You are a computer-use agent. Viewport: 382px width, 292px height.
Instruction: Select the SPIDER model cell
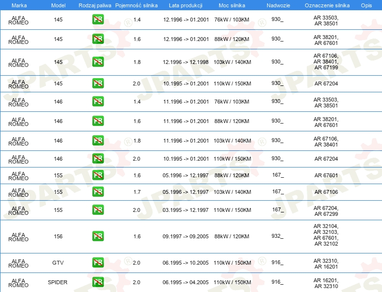(58, 282)
